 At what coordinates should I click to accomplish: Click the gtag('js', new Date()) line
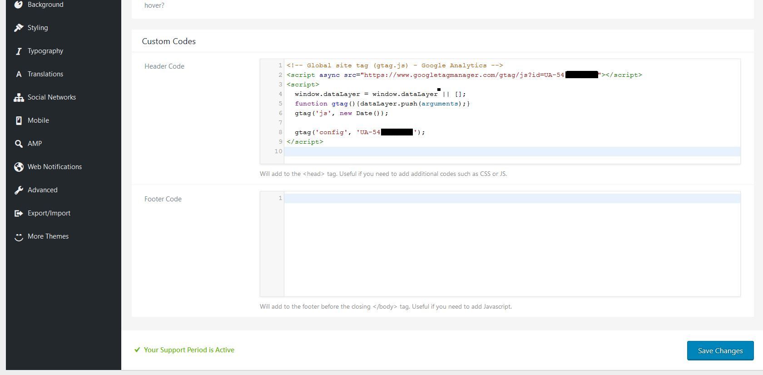tap(342, 113)
